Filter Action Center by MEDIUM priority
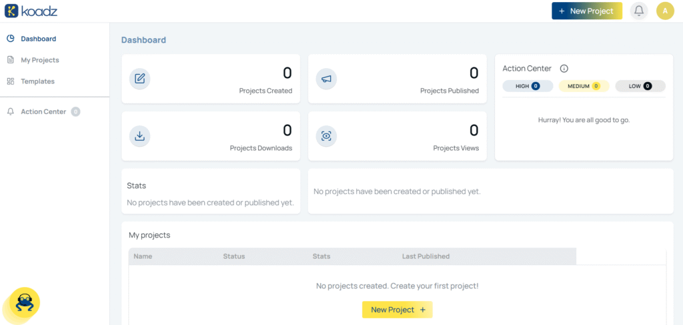 (x=584, y=86)
